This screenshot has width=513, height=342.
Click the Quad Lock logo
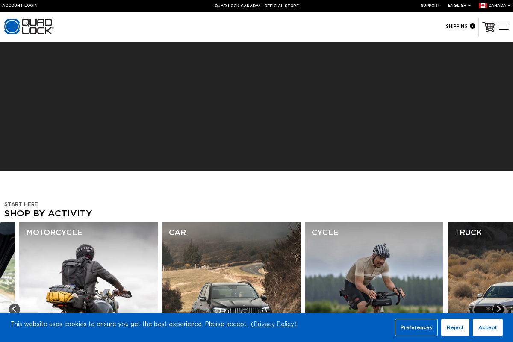(29, 27)
